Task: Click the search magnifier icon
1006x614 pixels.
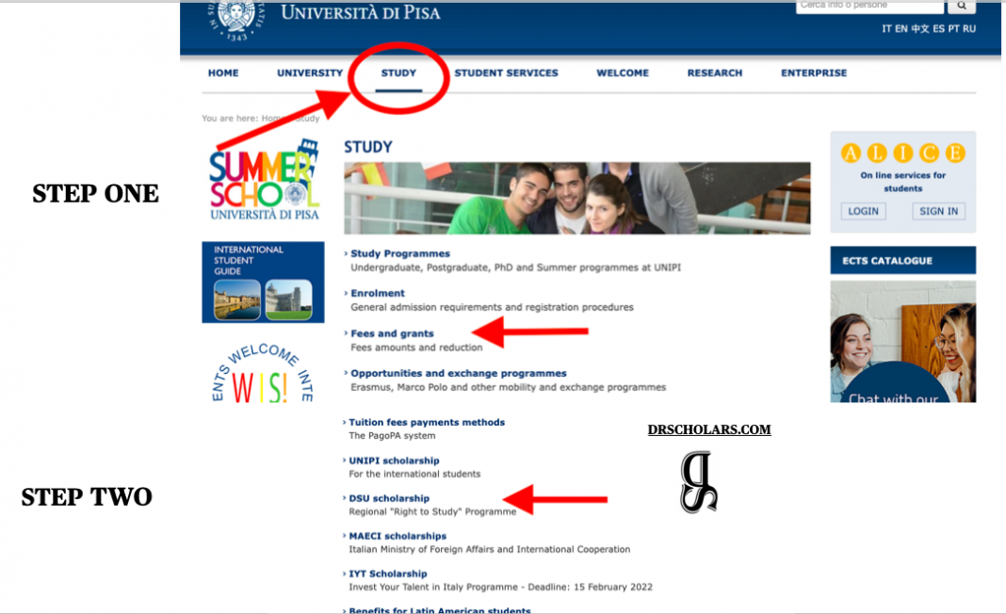Action: click(x=961, y=6)
